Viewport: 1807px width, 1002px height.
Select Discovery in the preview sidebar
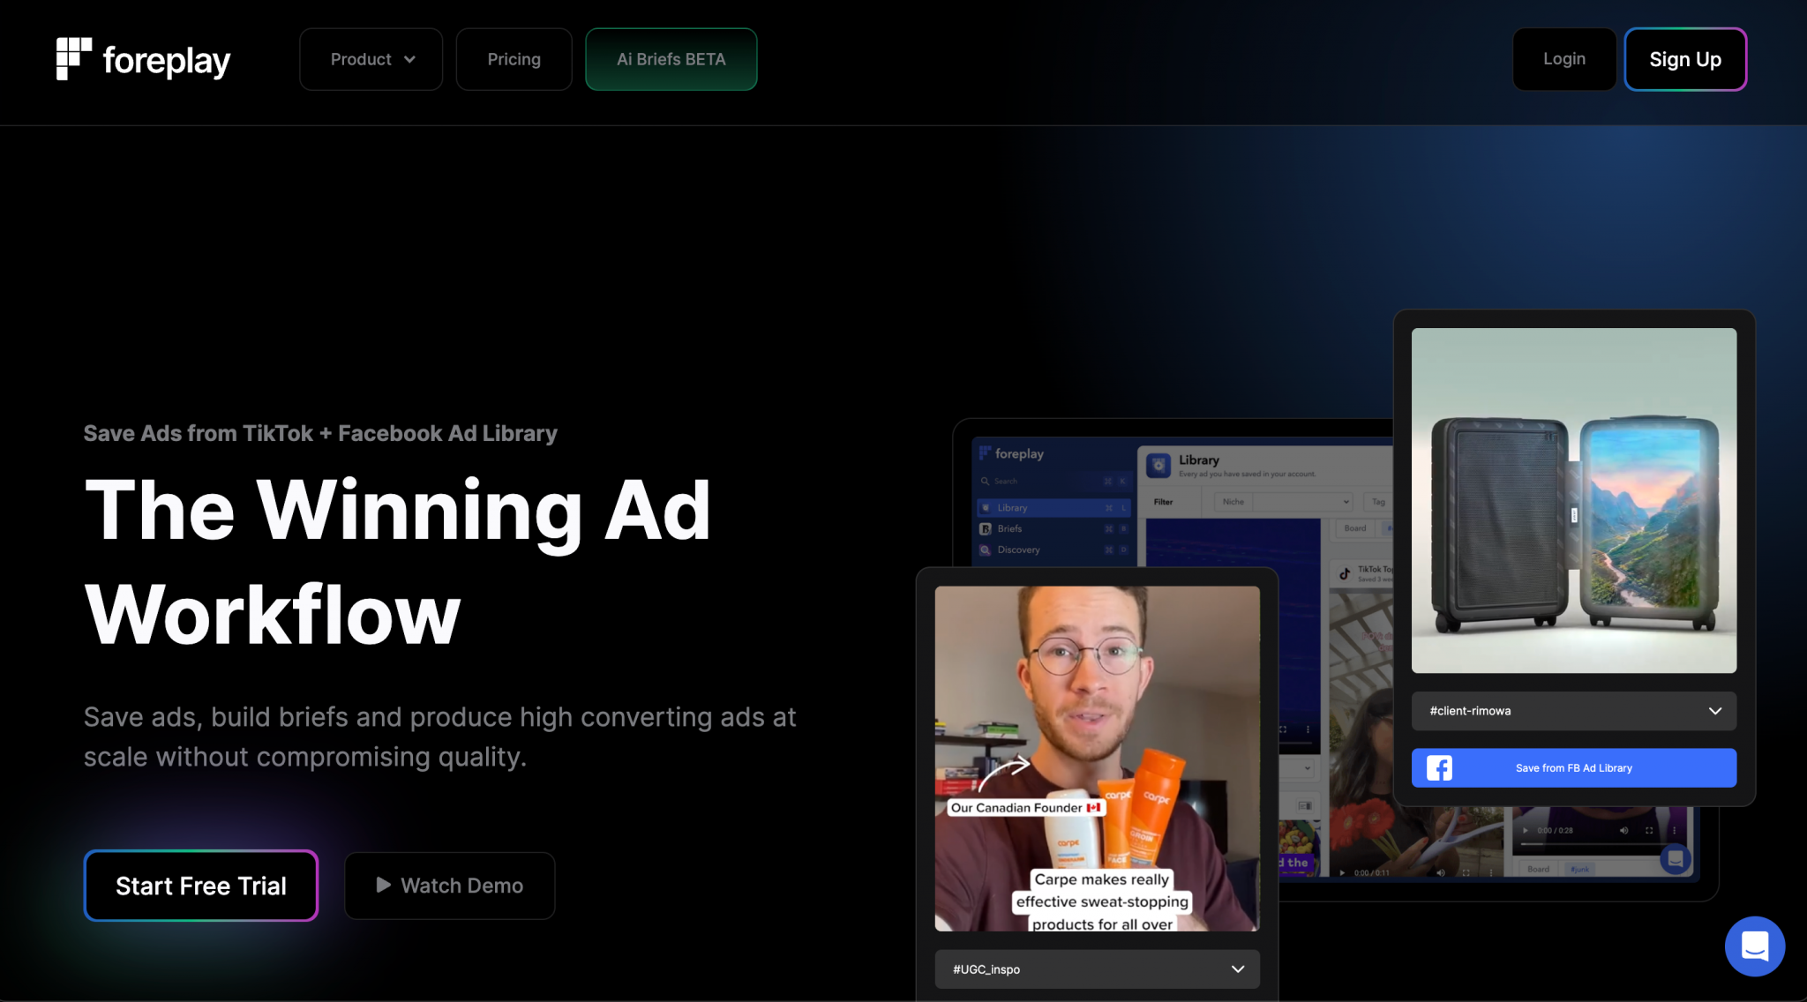(1053, 550)
